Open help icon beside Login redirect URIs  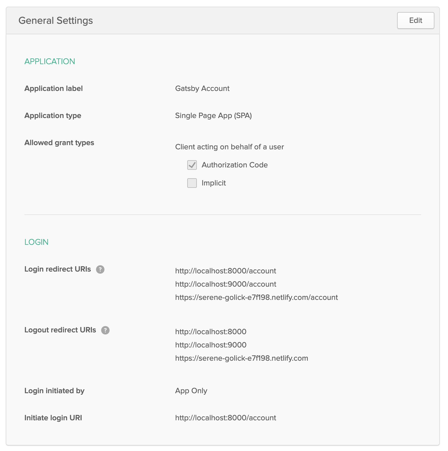[x=100, y=269]
